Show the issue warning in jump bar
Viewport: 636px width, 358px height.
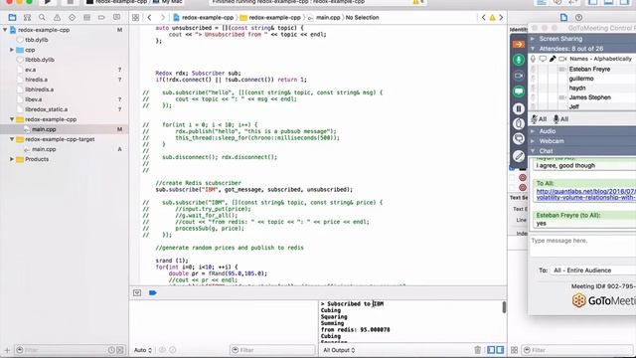click(492, 18)
